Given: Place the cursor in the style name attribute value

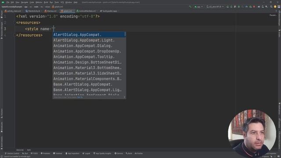Looking at the screenshot, I should click(x=54, y=29).
